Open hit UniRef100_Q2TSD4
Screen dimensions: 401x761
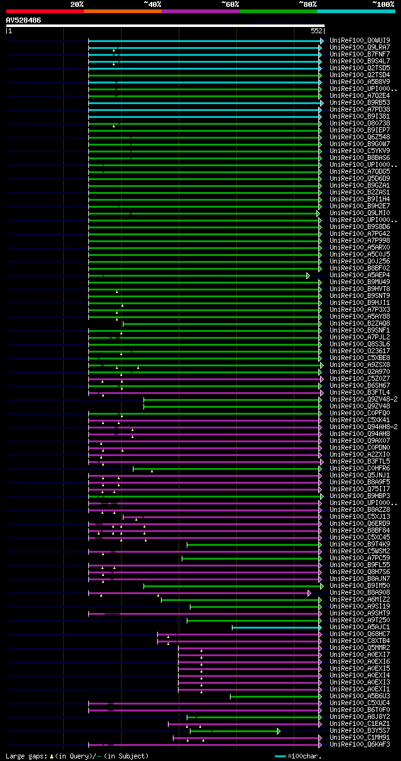coord(360,75)
